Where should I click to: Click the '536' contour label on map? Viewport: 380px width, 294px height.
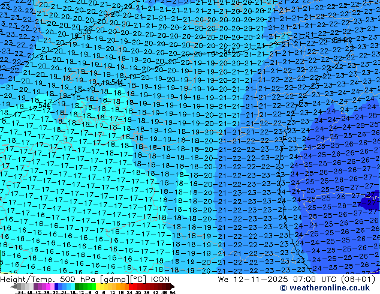tap(85, 32)
